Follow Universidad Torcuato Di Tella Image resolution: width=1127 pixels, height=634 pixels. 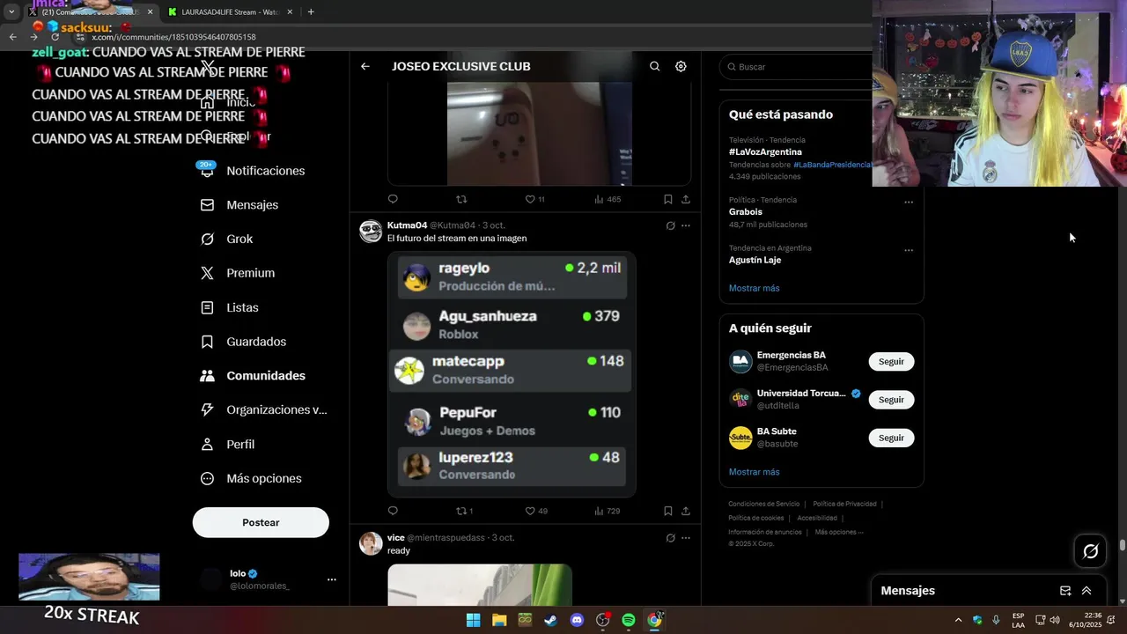[891, 400]
